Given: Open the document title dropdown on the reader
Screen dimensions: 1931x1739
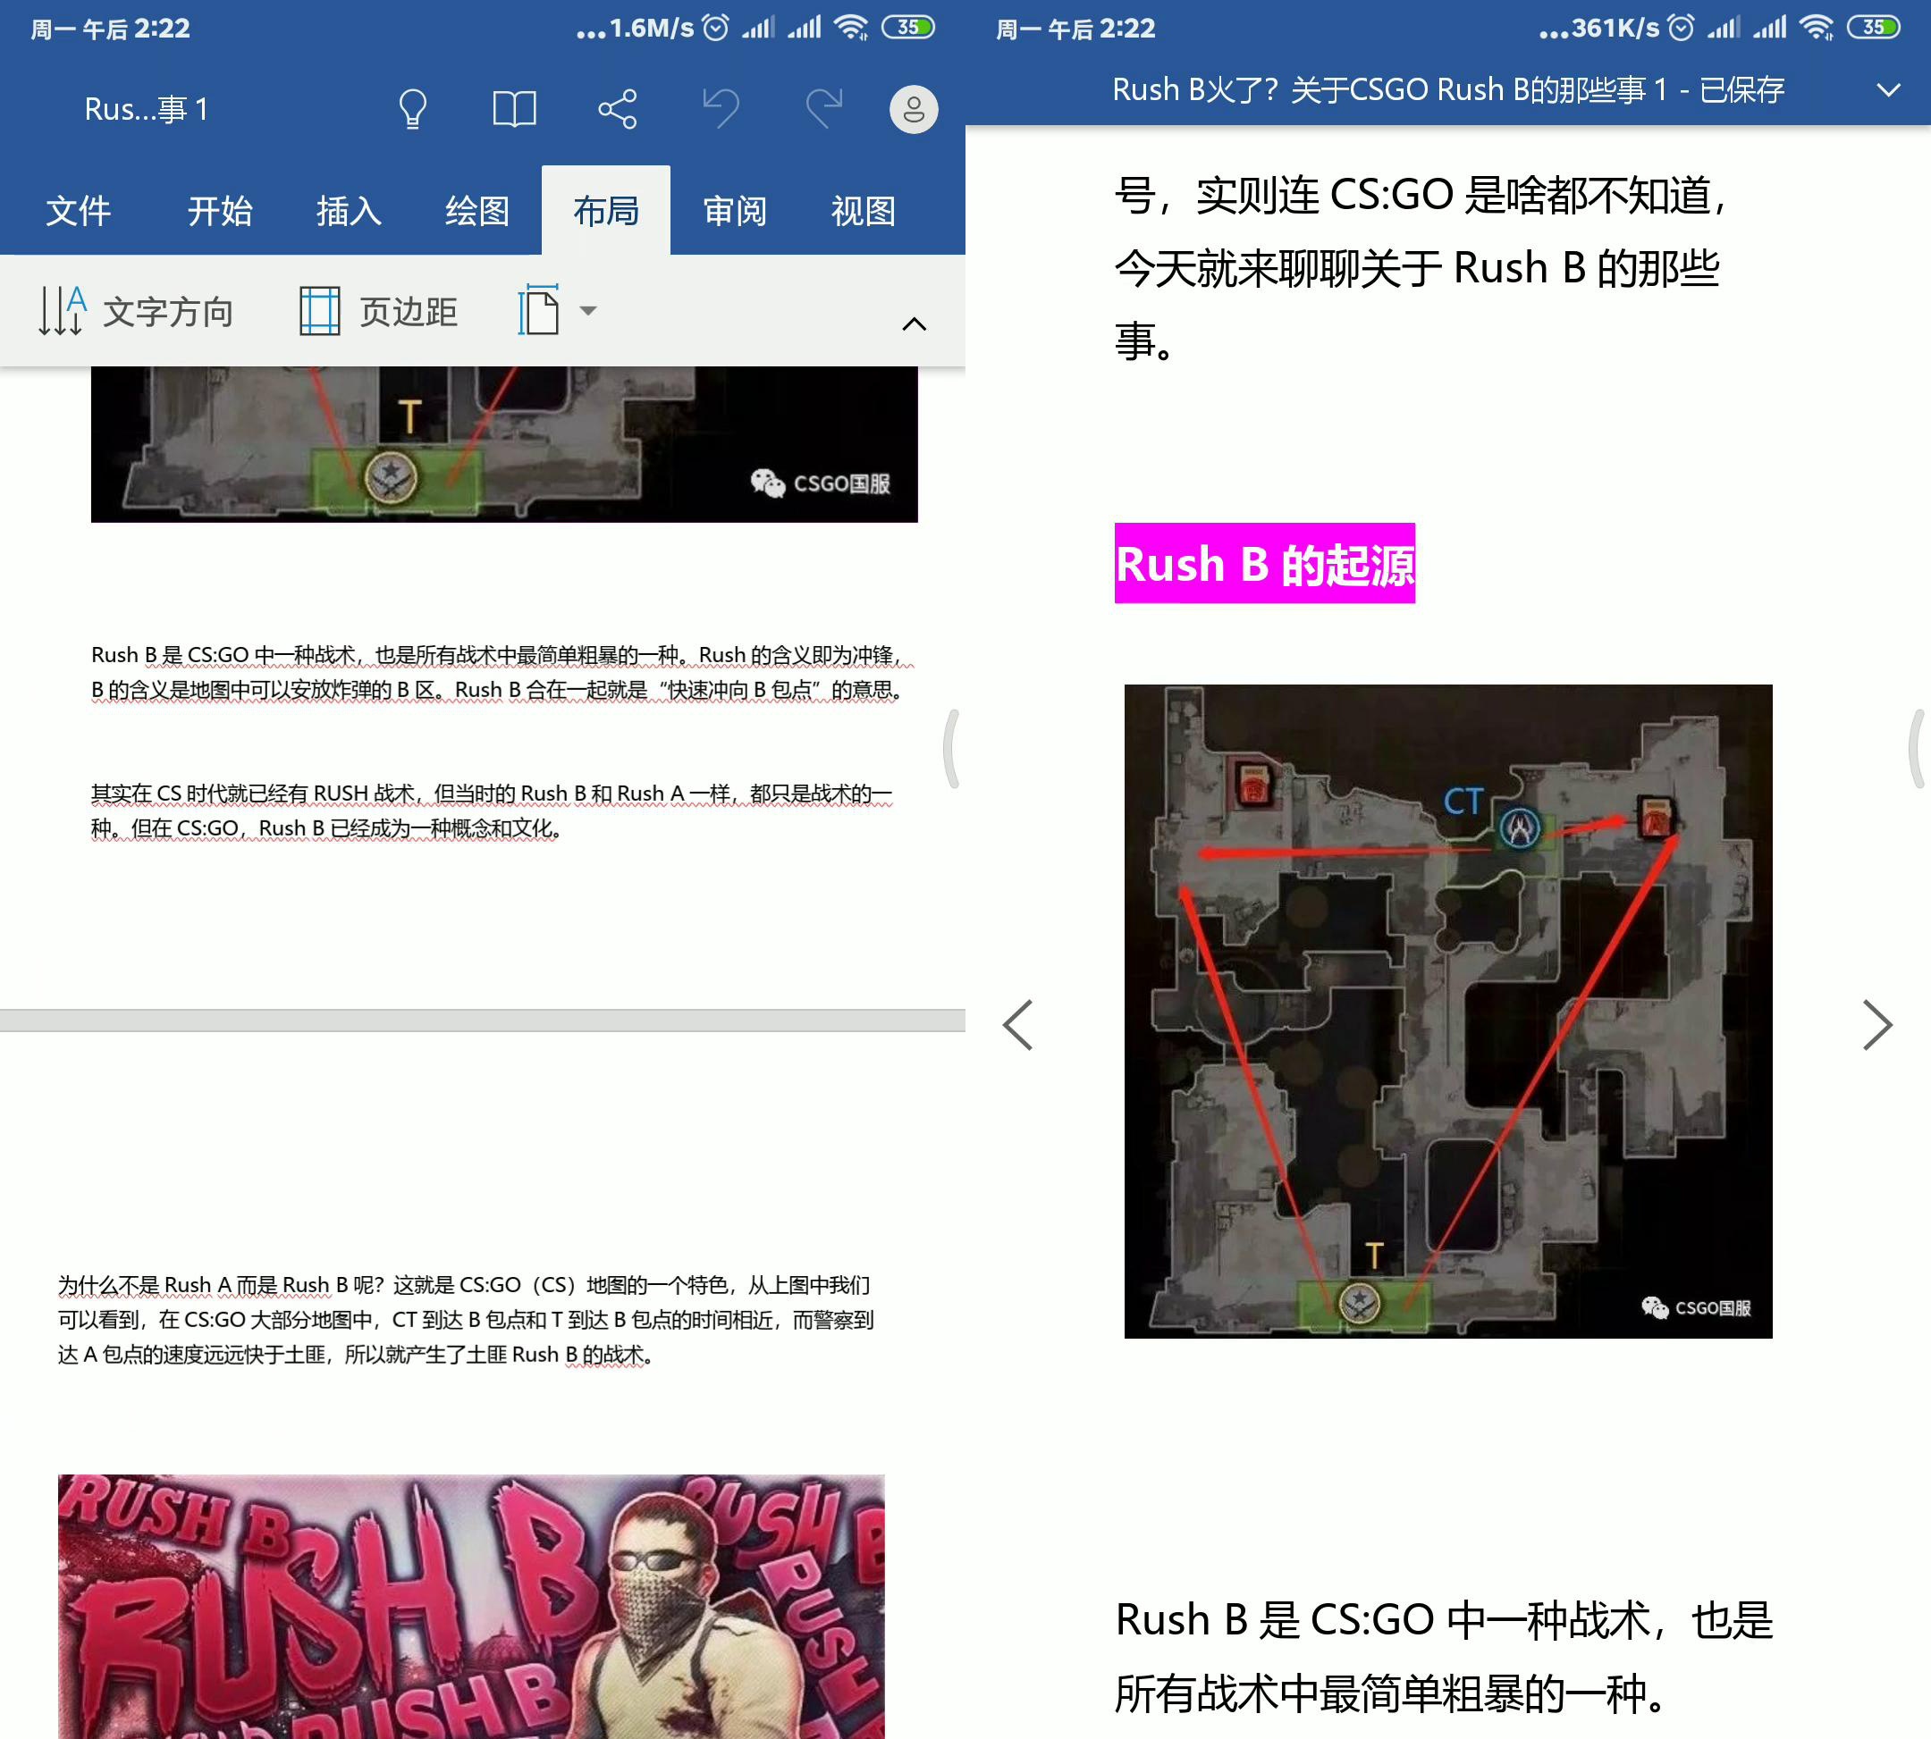Looking at the screenshot, I should click(x=1890, y=88).
